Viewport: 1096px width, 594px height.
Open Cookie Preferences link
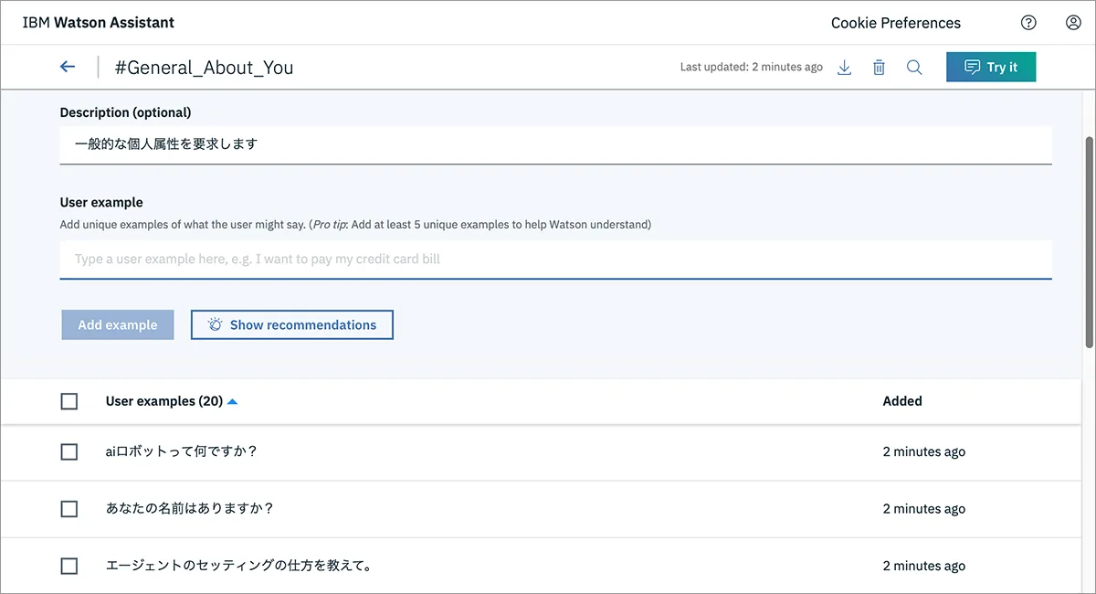tap(896, 23)
